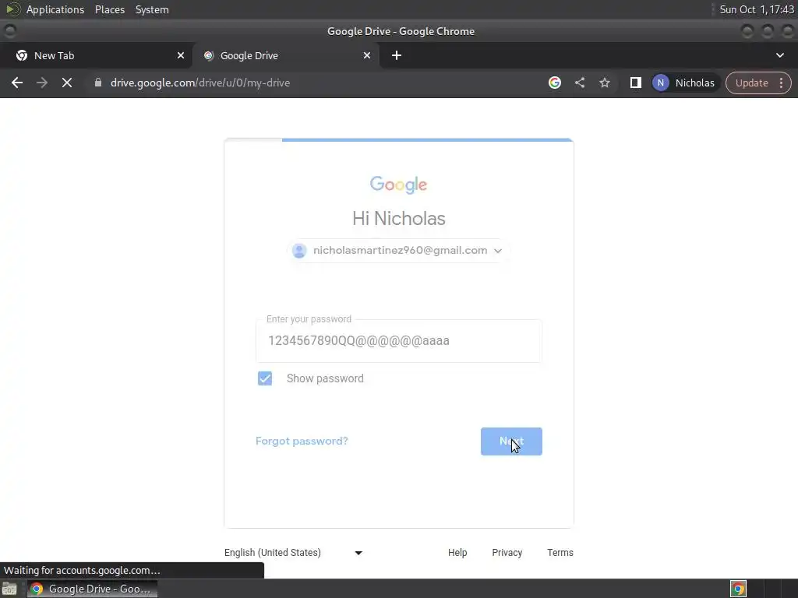Open the System menu
This screenshot has height=598, width=798.
click(152, 9)
